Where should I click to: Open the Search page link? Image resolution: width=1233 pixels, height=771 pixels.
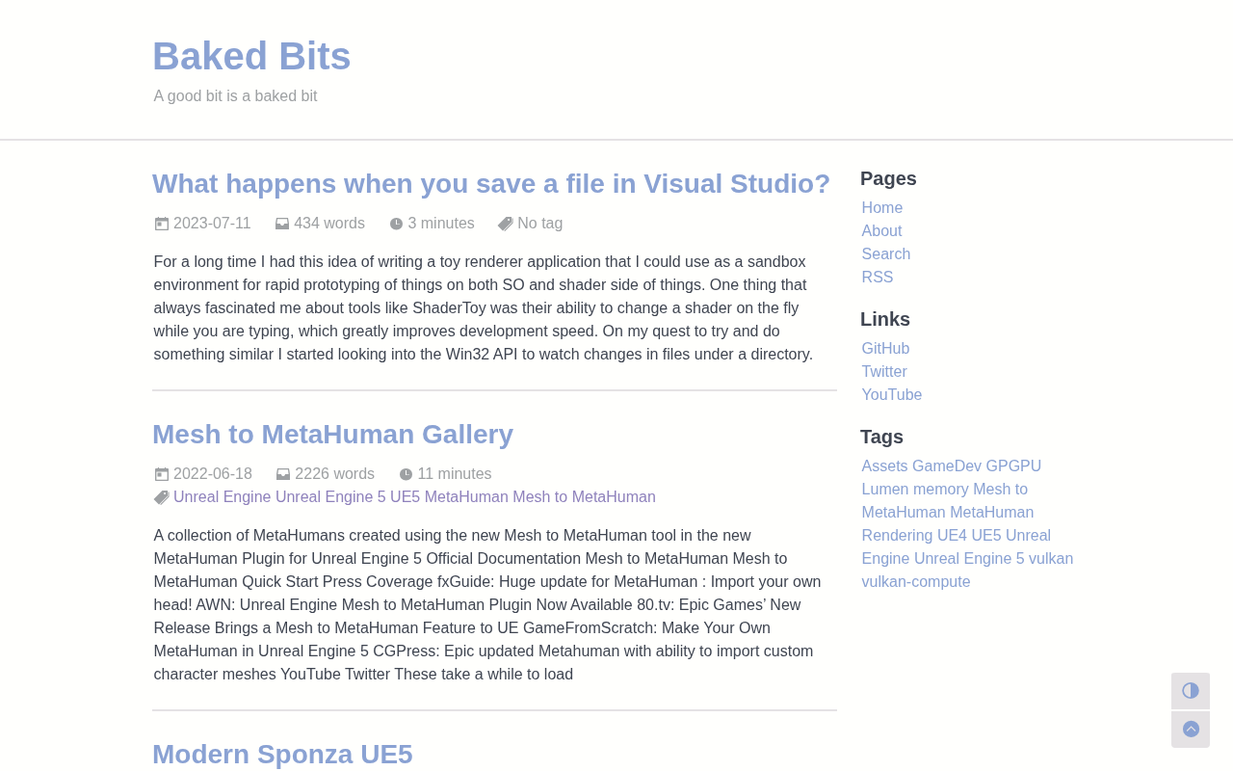click(x=885, y=254)
